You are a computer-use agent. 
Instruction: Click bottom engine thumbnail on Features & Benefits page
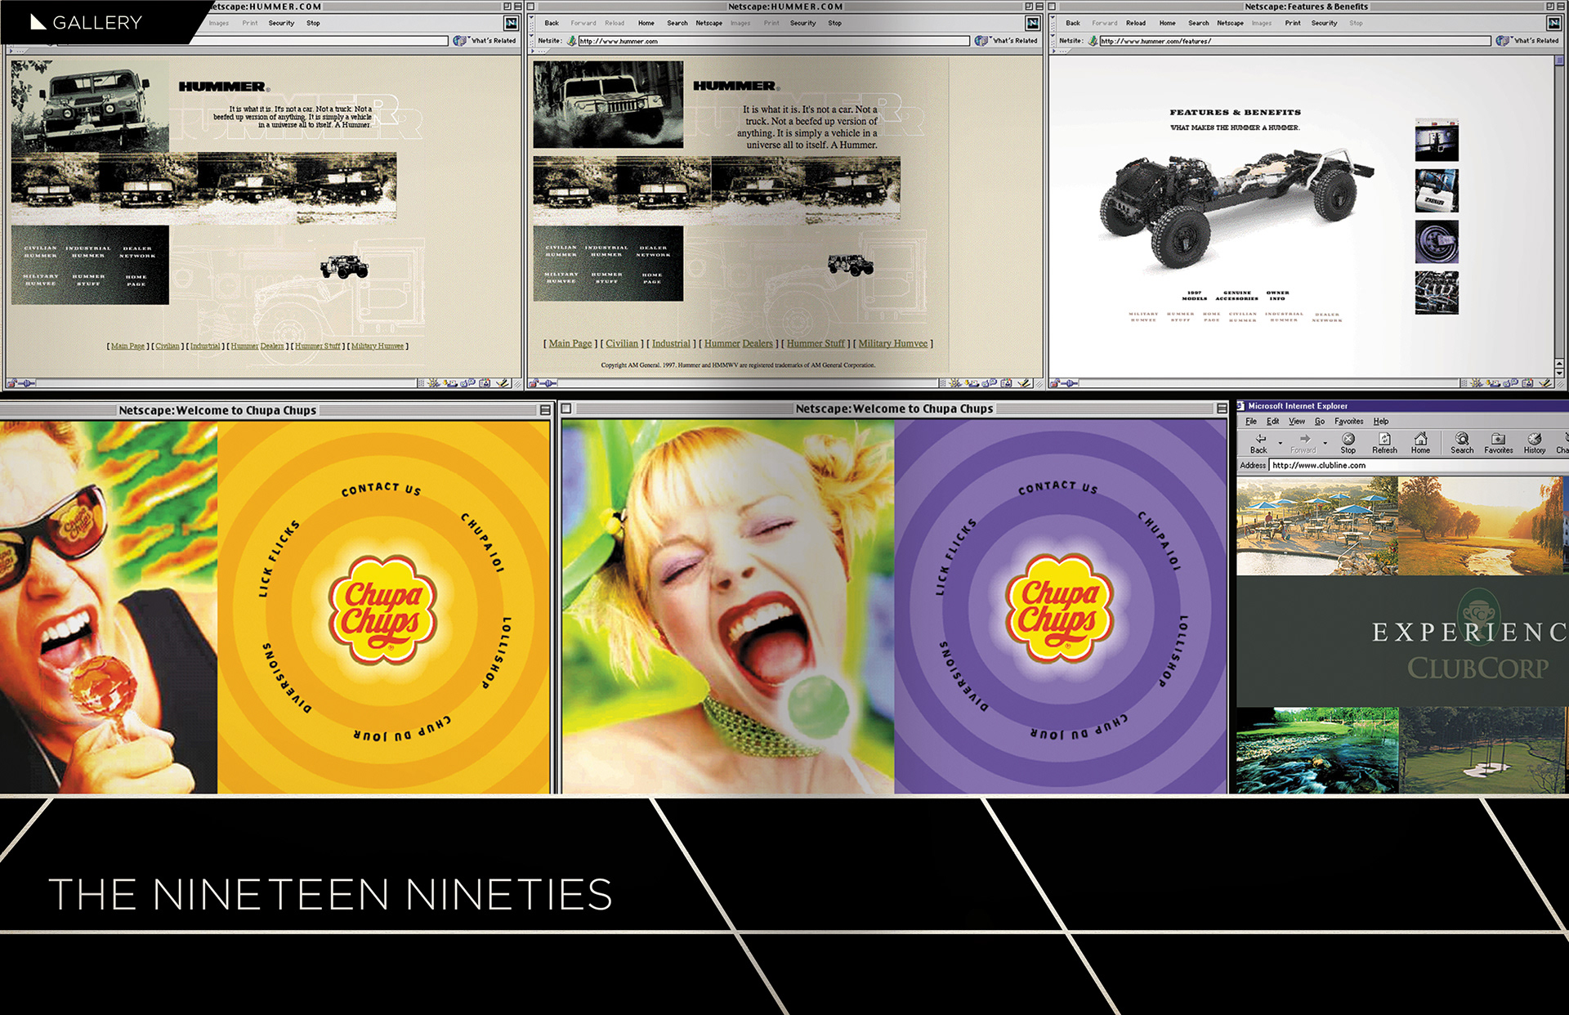[x=1437, y=293]
